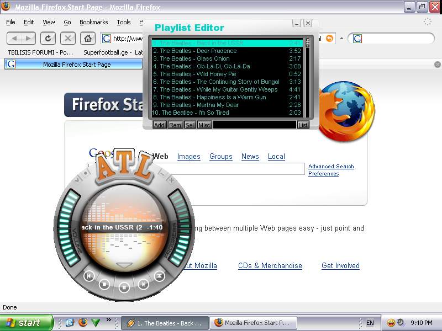Open the Misc menu in Playlist Editor
The height and width of the screenshot is (331, 442).
point(204,125)
